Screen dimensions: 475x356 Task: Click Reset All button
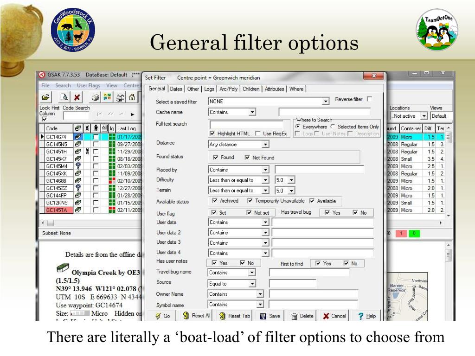coord(197,316)
